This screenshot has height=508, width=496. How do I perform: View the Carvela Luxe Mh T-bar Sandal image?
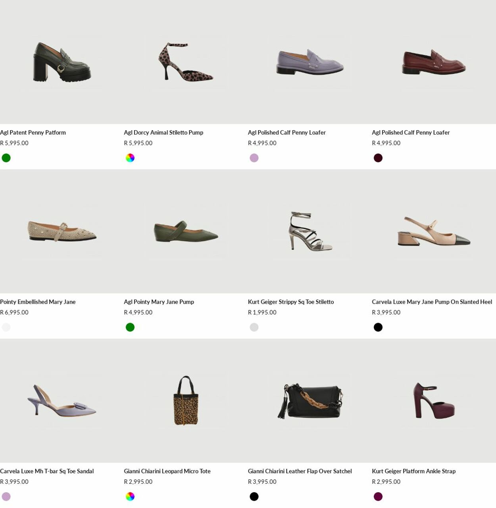click(62, 401)
